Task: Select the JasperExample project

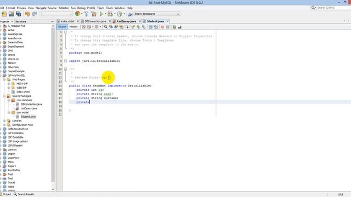Action: point(16,71)
